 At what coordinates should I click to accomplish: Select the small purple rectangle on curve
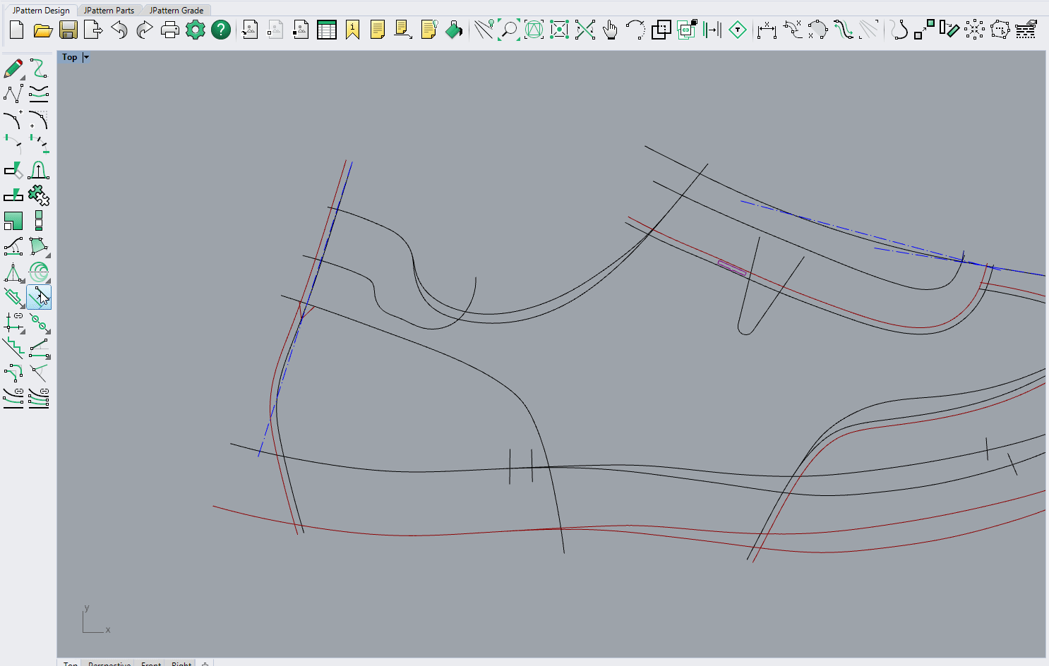(x=732, y=268)
